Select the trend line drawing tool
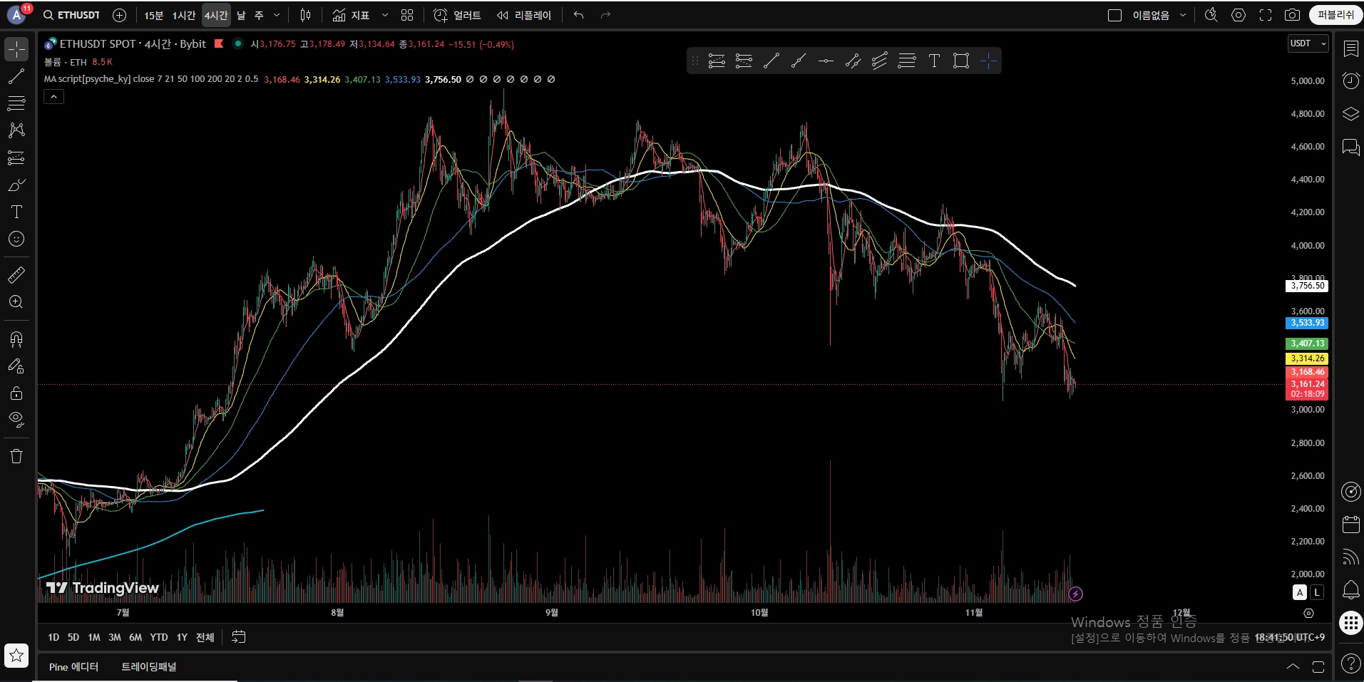Viewport: 1364px width, 682px height. click(x=16, y=76)
